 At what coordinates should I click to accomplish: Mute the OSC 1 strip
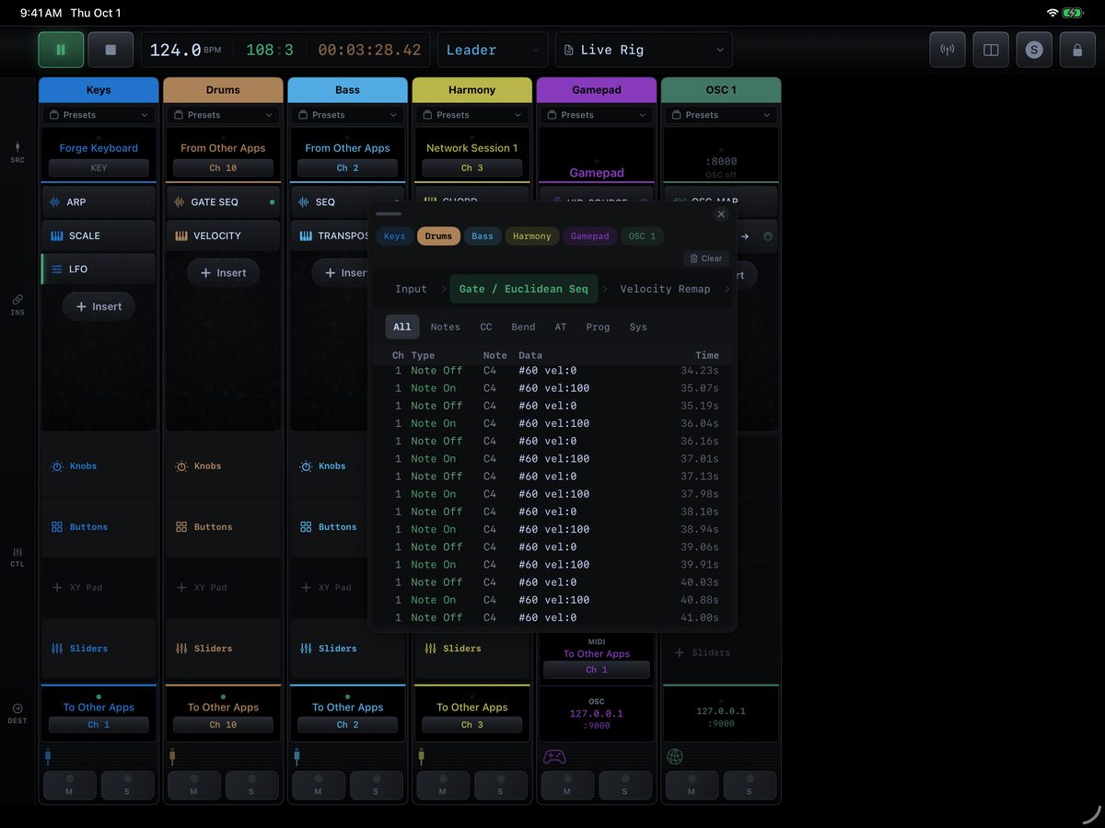point(692,786)
